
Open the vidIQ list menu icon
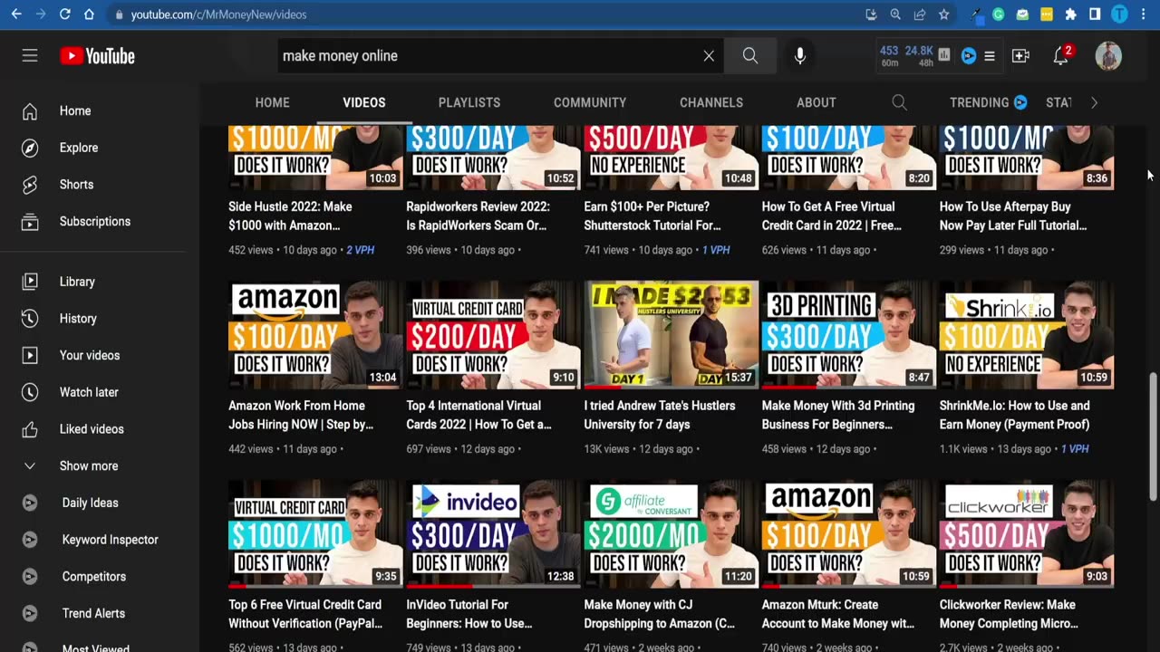[990, 56]
